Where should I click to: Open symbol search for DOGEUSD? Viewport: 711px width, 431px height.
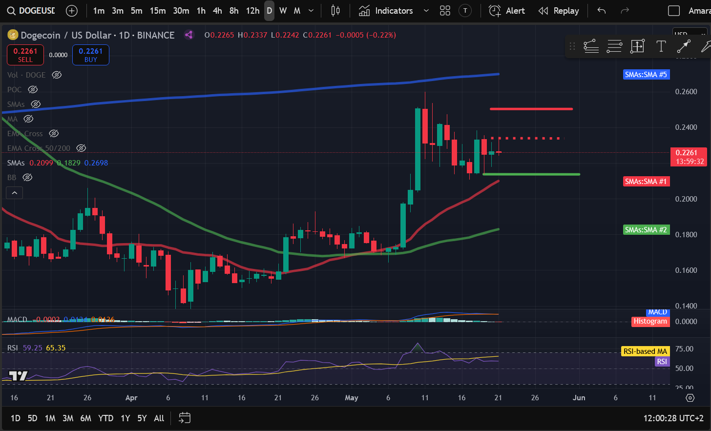pos(30,11)
